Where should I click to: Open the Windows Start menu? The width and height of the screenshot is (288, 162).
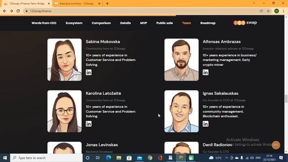(5, 158)
